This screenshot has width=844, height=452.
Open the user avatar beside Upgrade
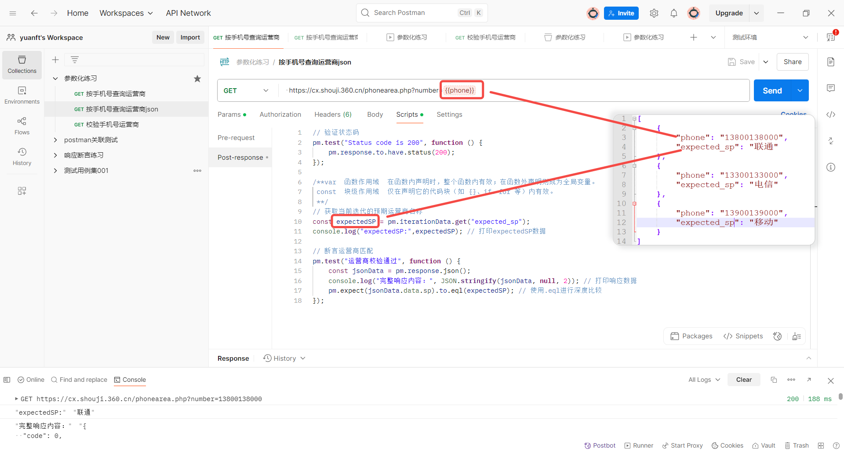694,13
